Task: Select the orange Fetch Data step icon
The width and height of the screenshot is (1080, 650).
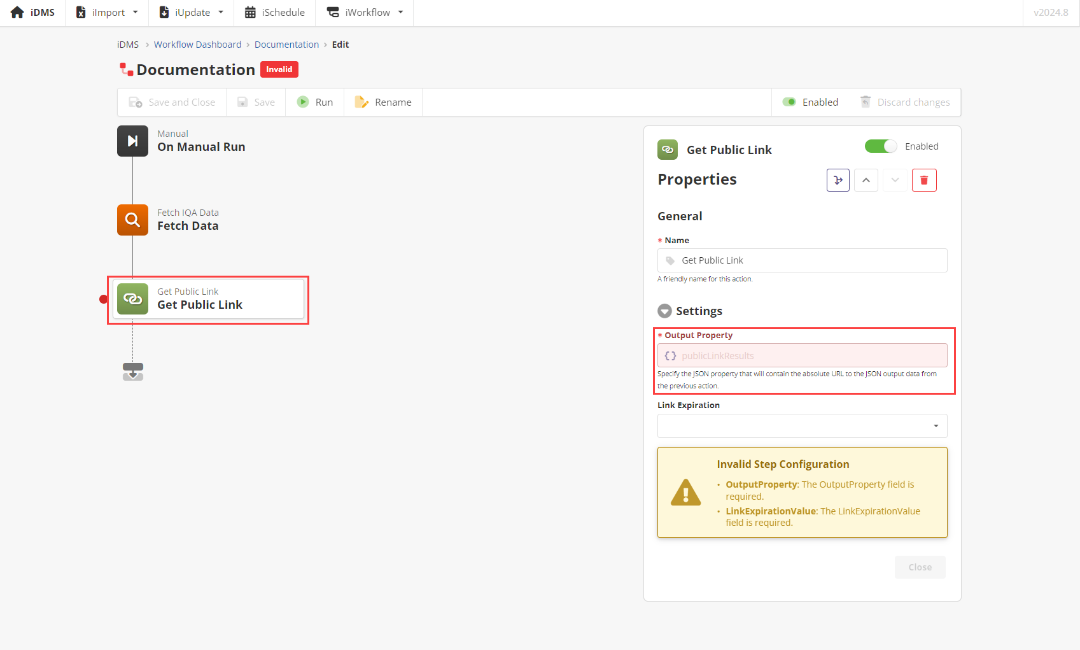Action: point(132,220)
